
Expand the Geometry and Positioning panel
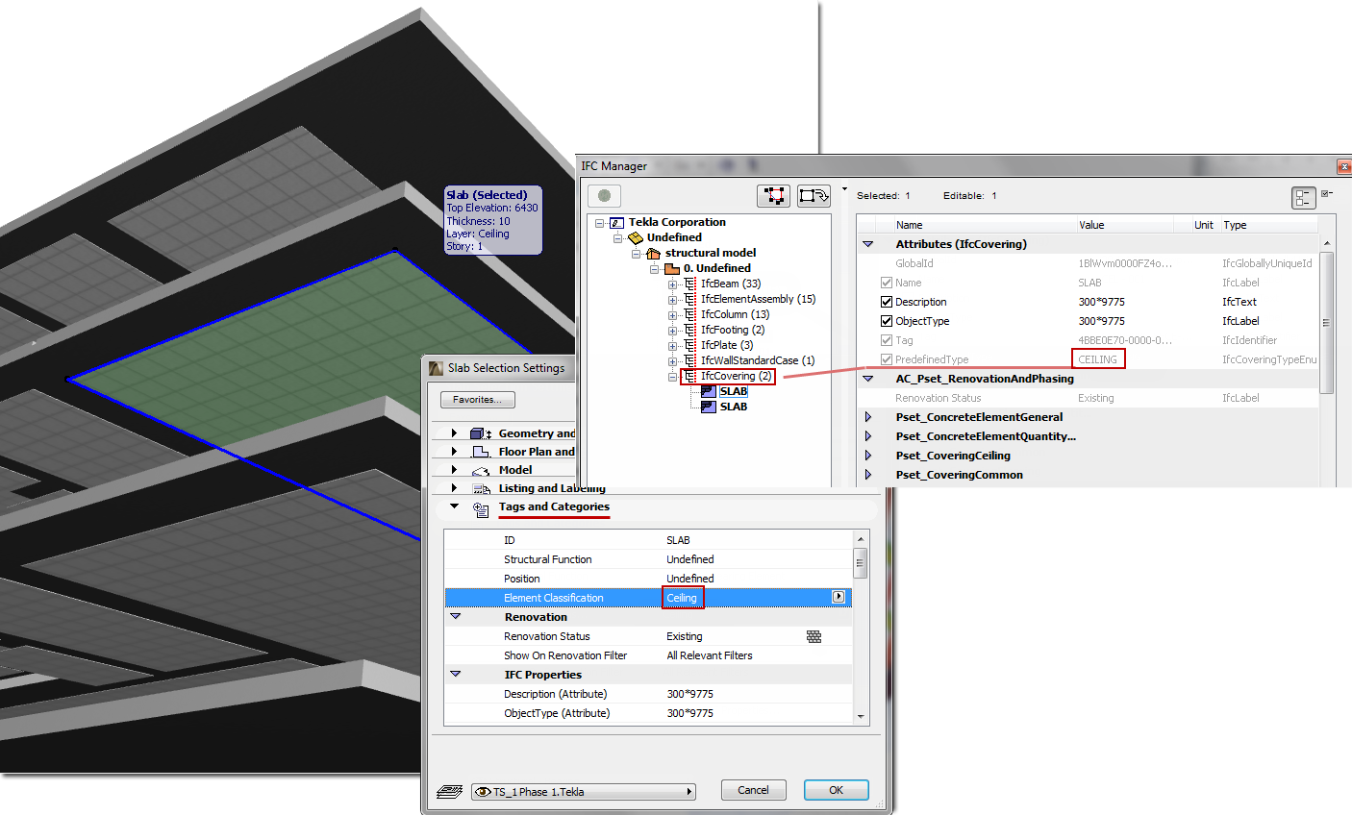pyautogui.click(x=455, y=433)
